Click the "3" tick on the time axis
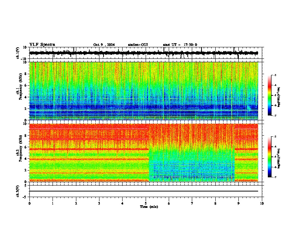The width and height of the screenshot is (295, 228). point(99,203)
